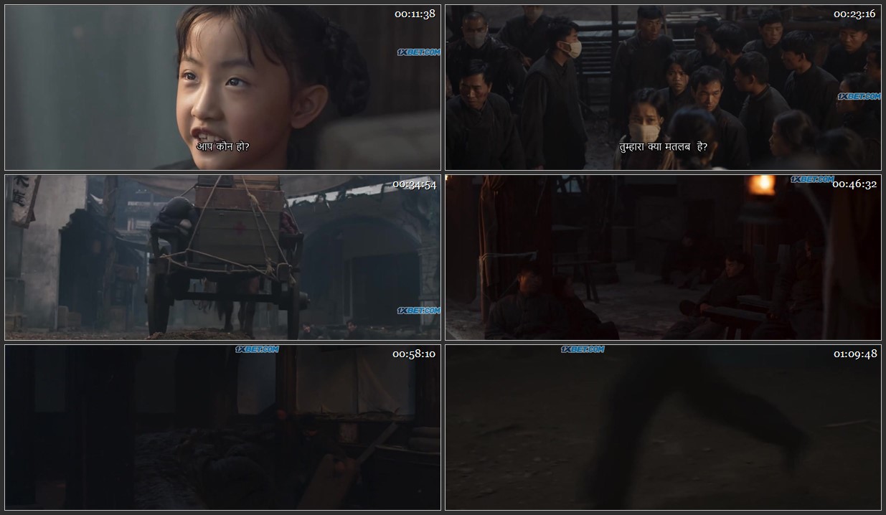
Task: Open the horse cart street thumbnail
Action: click(x=222, y=257)
